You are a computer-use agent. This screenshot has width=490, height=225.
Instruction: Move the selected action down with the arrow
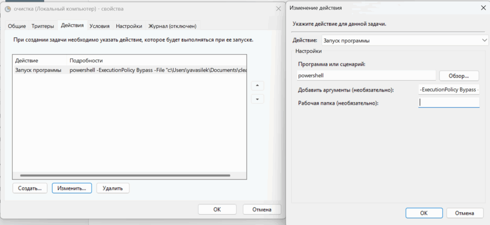click(x=257, y=99)
